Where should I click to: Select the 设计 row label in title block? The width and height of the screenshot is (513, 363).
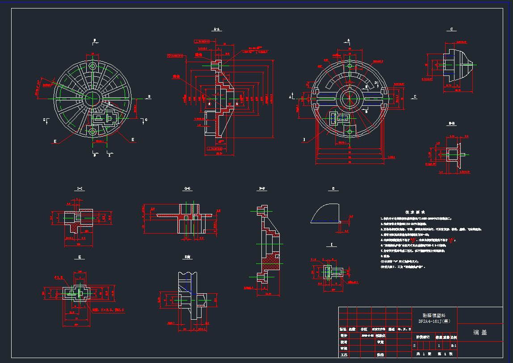pyautogui.click(x=343, y=335)
